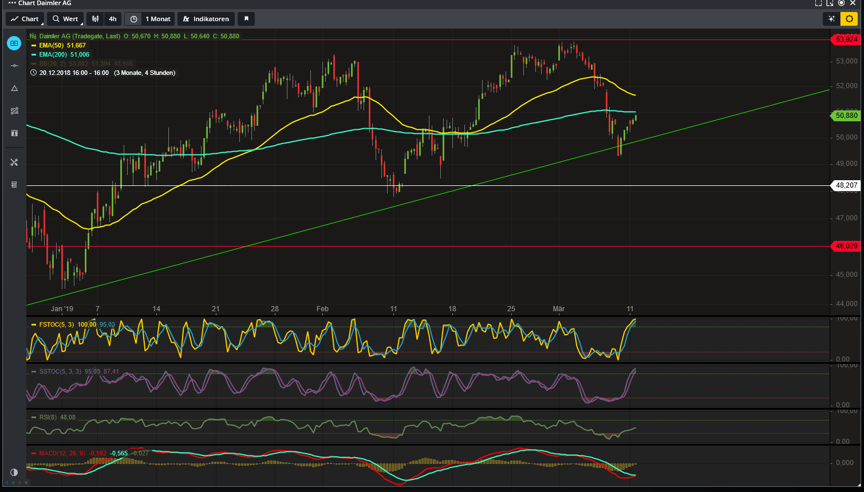Click the sparkle stars icon at top right
Image resolution: width=864 pixels, height=492 pixels.
point(832,19)
